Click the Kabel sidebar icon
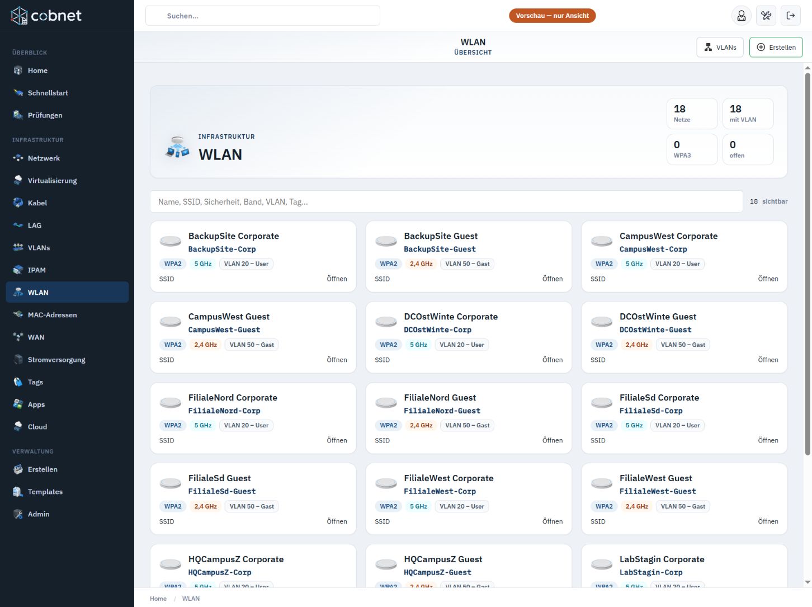Screen dimensions: 812x607 point(18,203)
